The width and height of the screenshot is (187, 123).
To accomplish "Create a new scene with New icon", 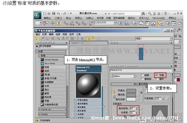I will click(44, 13).
